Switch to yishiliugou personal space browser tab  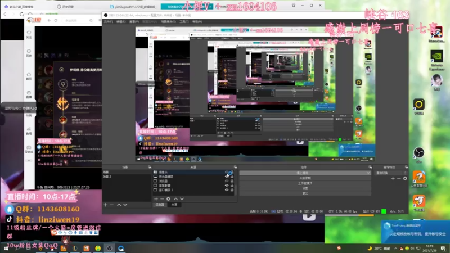point(133,7)
